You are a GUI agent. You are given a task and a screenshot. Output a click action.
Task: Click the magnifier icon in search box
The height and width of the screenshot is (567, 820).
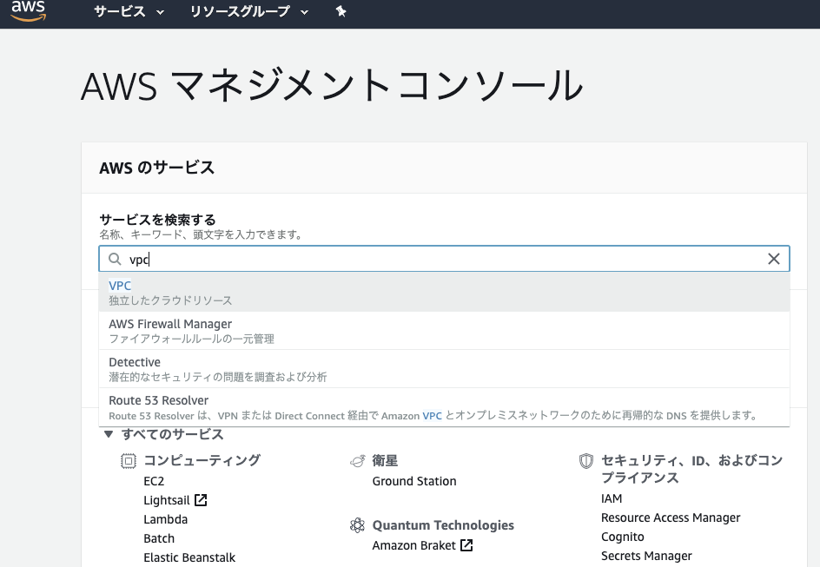point(115,259)
